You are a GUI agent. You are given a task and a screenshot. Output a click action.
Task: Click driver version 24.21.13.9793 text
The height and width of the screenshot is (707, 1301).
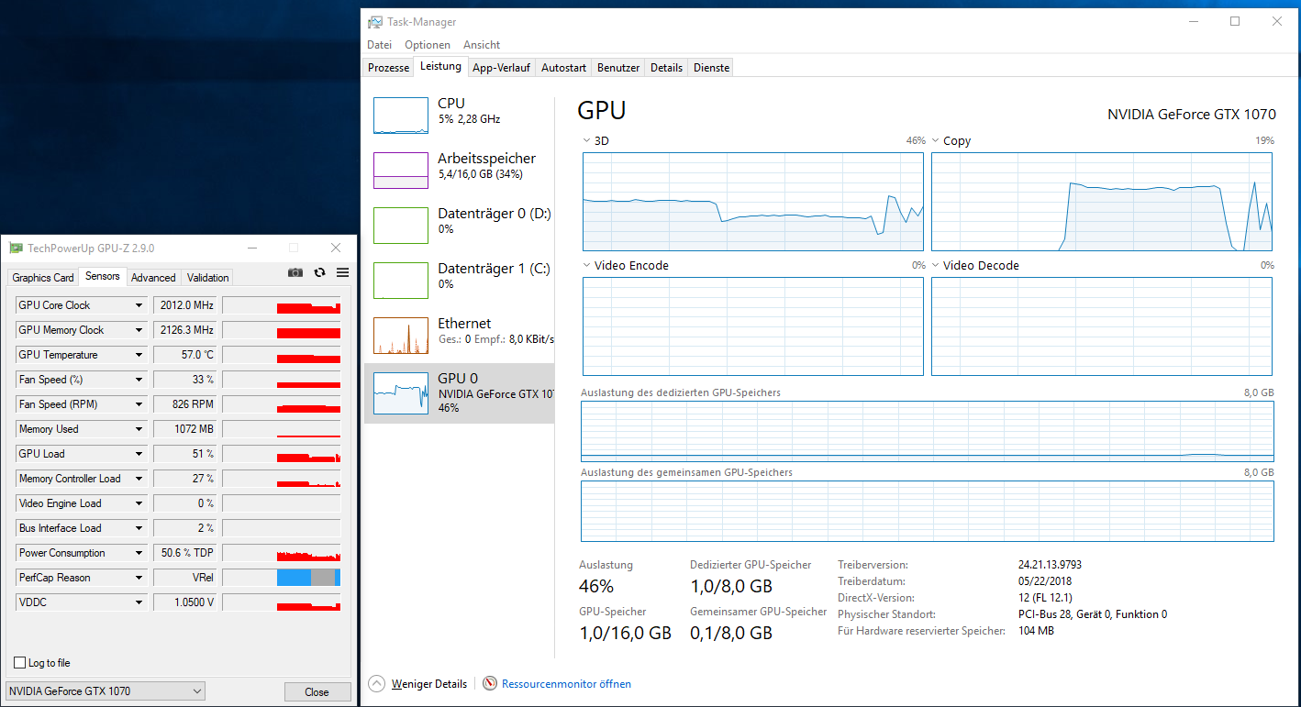(1050, 565)
